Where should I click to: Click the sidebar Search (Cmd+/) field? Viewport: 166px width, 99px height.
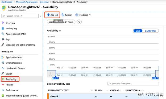click(x=20, y=16)
